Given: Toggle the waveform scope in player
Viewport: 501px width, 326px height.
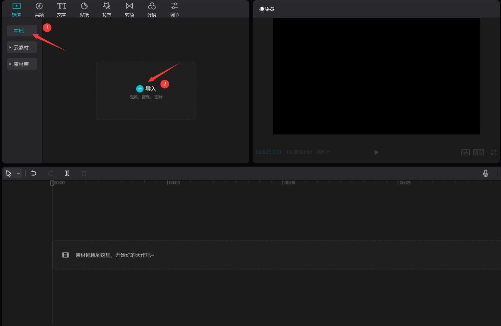Looking at the screenshot, I should (465, 152).
